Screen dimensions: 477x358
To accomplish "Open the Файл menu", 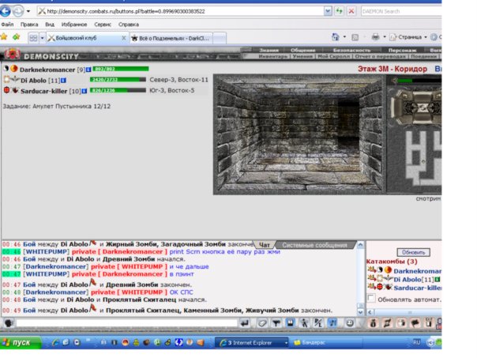I will 7,24.
